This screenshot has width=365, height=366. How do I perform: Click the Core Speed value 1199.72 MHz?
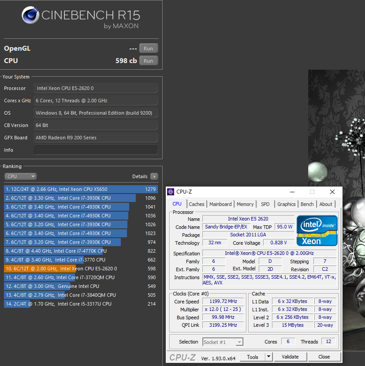(223, 301)
